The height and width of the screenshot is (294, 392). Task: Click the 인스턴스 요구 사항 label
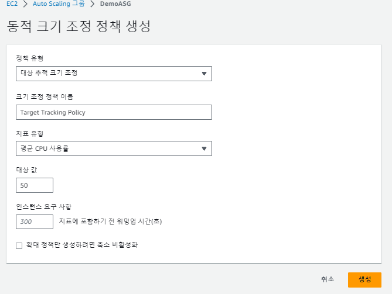pyautogui.click(x=44, y=207)
